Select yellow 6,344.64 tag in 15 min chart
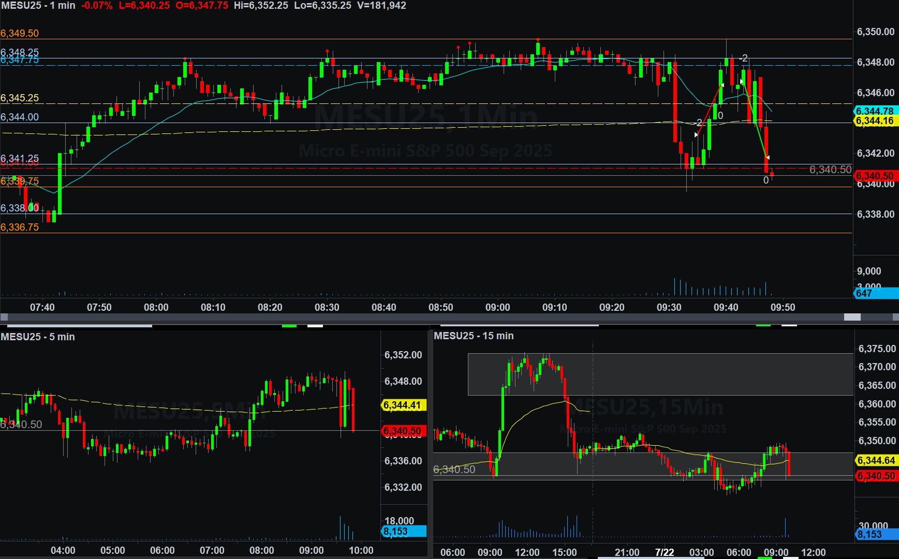899x559 pixels. 876,460
